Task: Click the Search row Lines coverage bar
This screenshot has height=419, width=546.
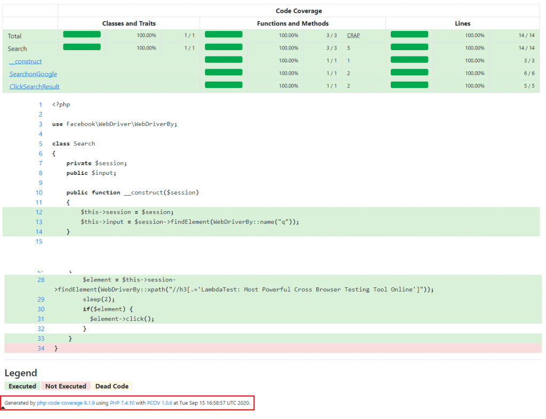Action: (x=409, y=47)
